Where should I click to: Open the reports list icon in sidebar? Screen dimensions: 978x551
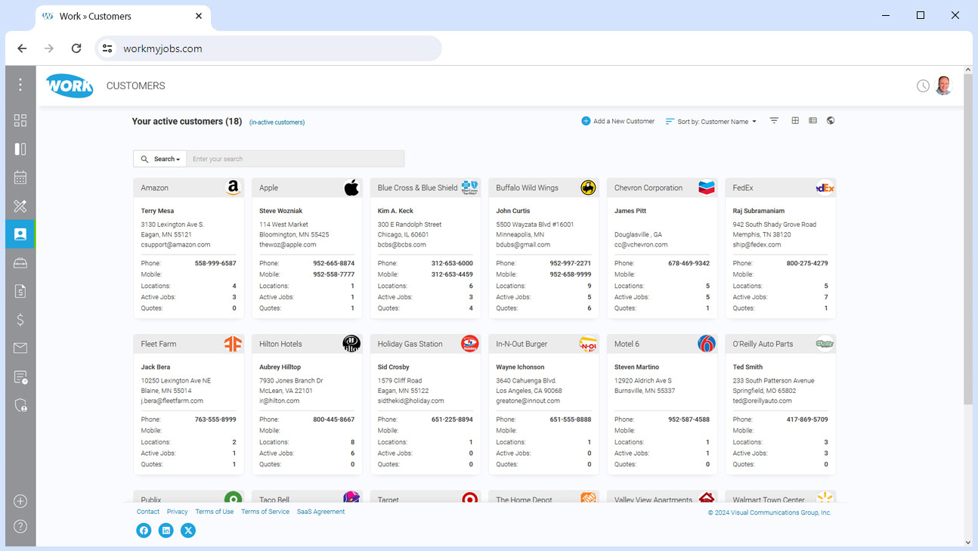coord(20,377)
